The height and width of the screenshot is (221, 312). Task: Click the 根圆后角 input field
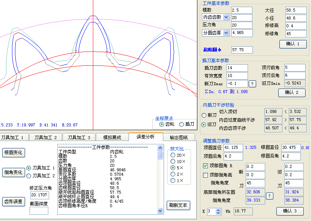pyautogui.click(x=291, y=156)
